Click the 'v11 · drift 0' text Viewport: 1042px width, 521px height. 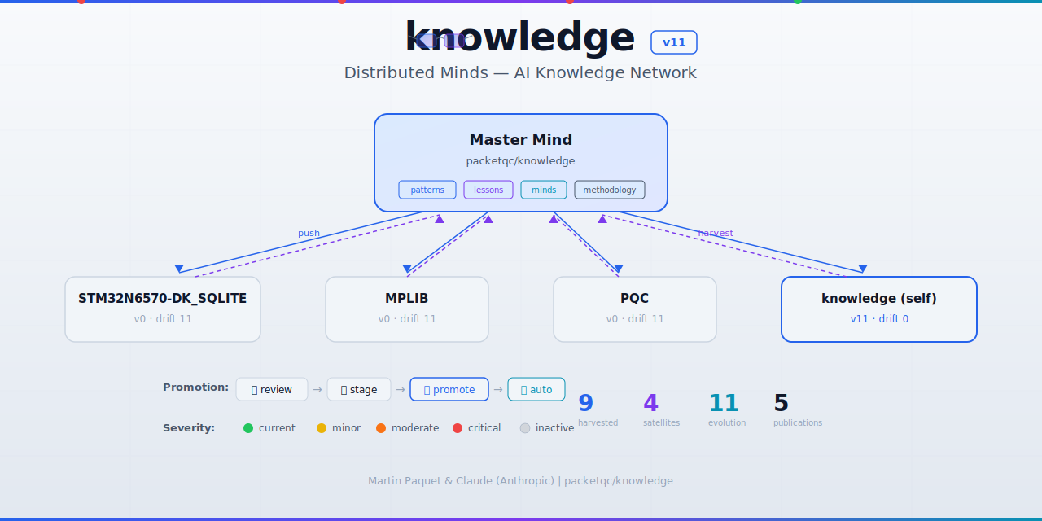(879, 319)
